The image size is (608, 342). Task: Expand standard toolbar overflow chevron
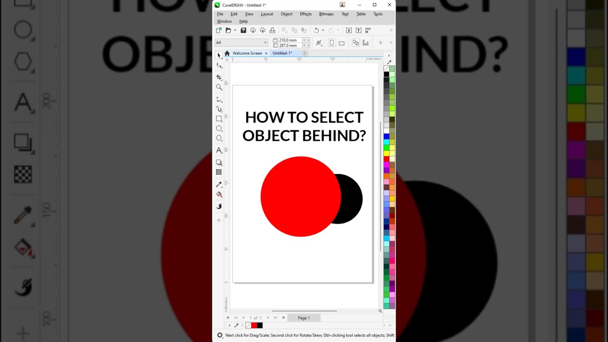[391, 30]
